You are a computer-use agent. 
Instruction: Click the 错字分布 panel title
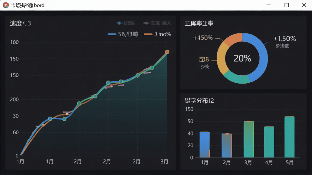point(199,101)
